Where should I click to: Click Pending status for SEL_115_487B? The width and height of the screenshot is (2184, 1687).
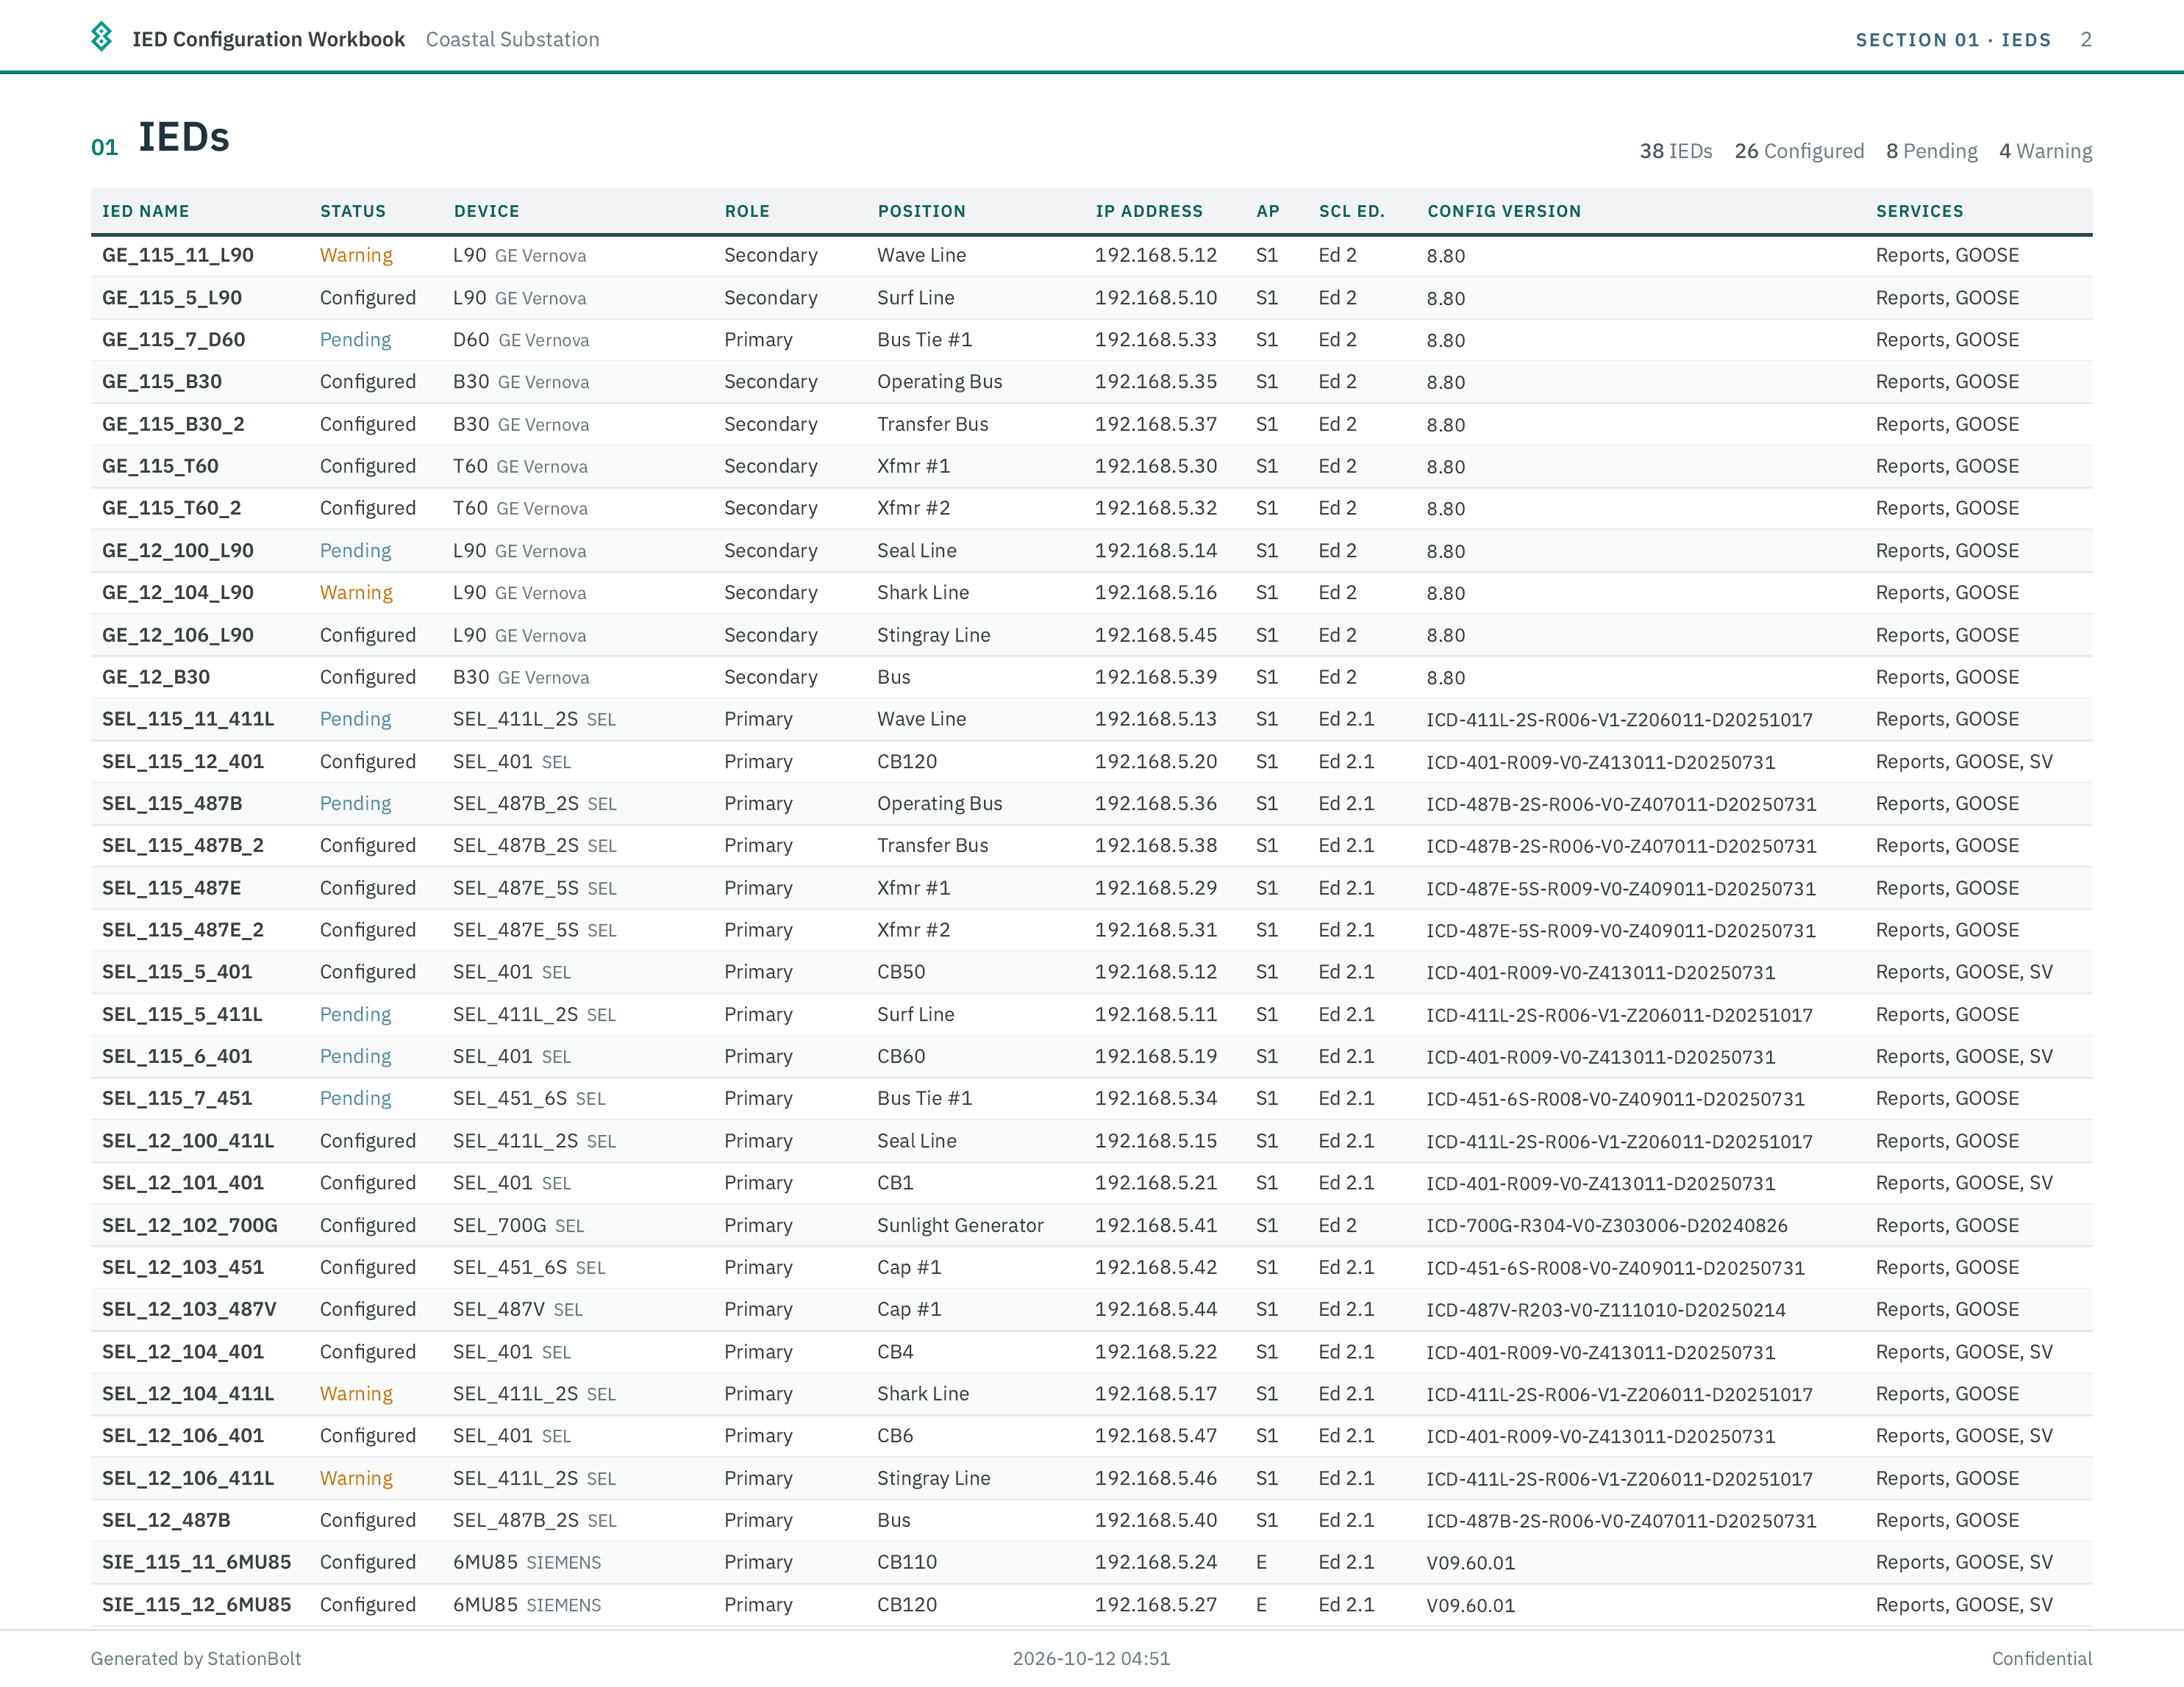355,803
